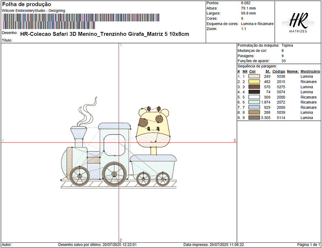Click stitch count '3.305' in the sequence table
Screen dimensions: 322x248
tap(265, 118)
